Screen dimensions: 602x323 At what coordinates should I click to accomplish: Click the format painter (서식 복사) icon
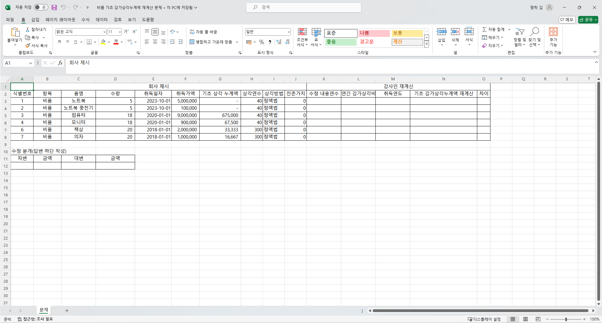tap(28, 46)
